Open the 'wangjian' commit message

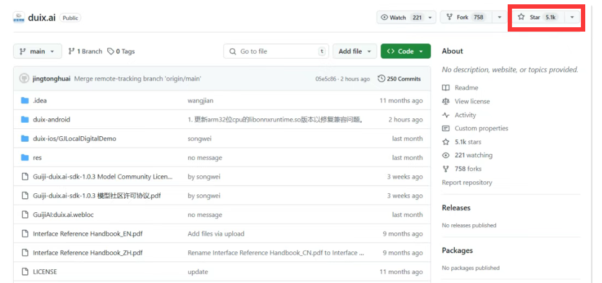pos(200,101)
